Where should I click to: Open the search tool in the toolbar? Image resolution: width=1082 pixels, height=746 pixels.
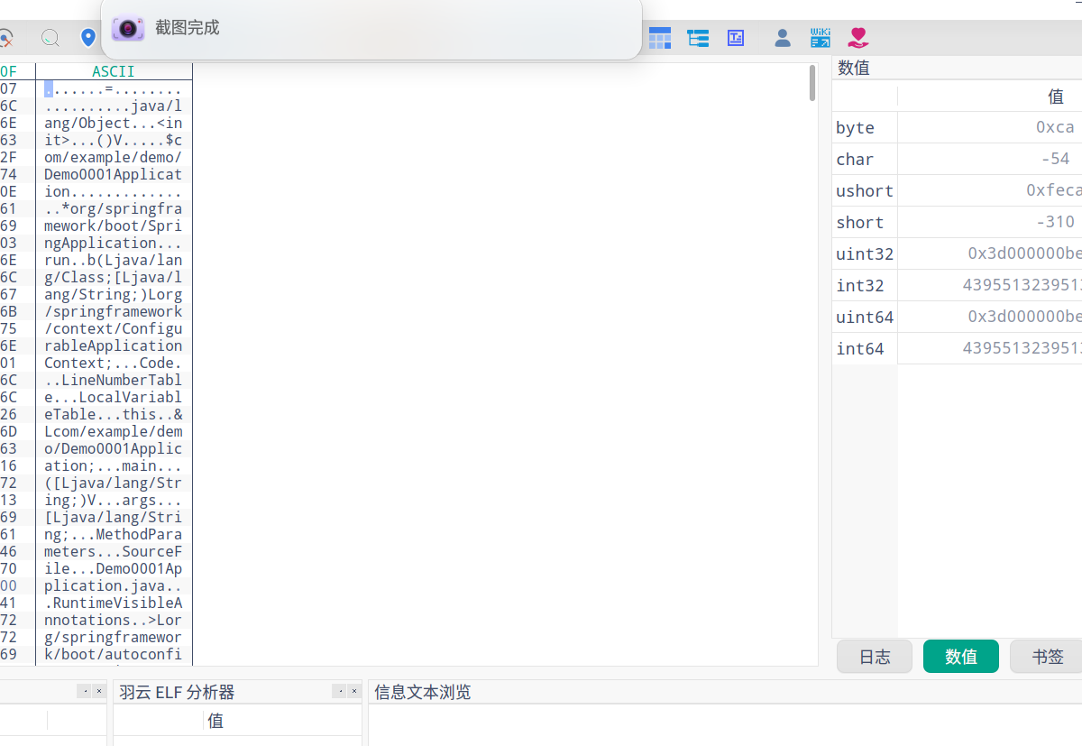point(50,38)
